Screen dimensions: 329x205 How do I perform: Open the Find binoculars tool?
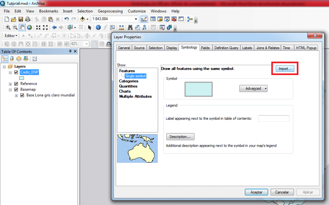(x=130, y=27)
